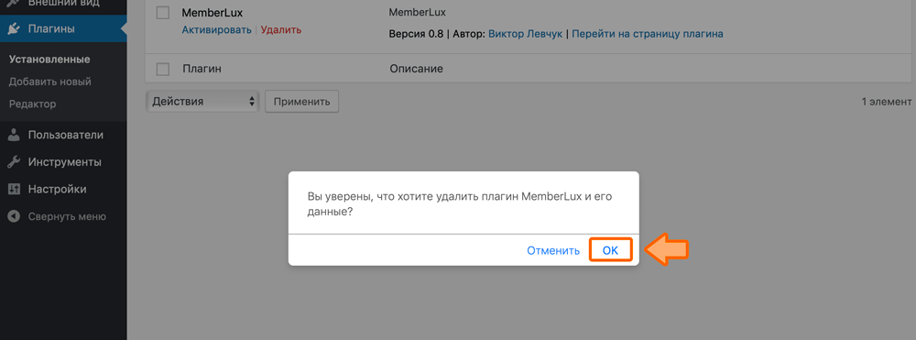
Task: Click the 1 элемент count text
Action: click(886, 102)
